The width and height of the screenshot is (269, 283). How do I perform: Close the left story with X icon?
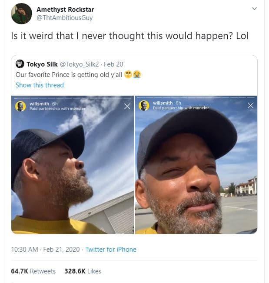click(x=127, y=106)
